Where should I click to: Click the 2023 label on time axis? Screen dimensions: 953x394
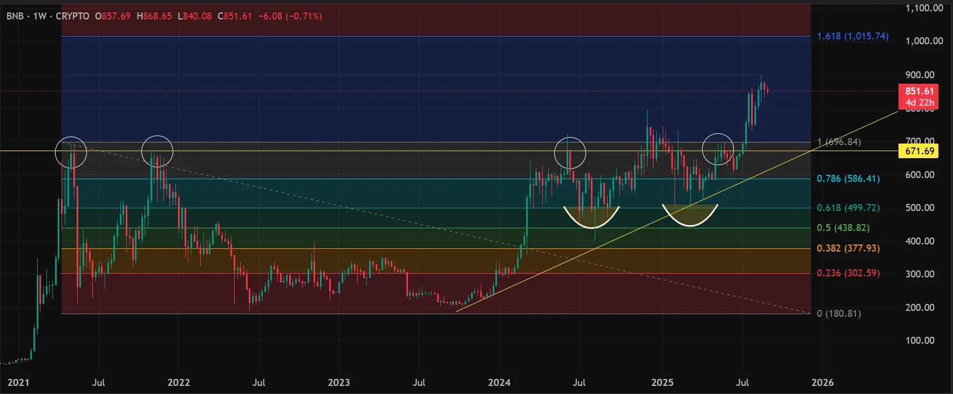coord(339,383)
